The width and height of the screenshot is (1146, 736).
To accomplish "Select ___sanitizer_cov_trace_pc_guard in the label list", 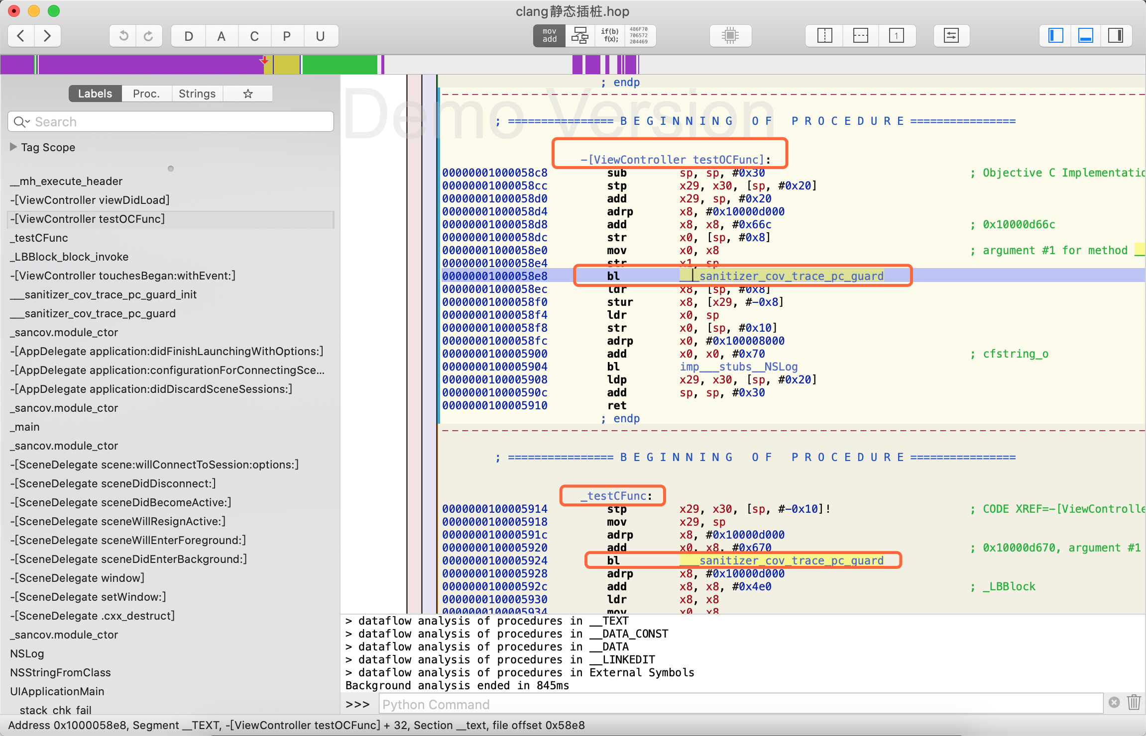I will click(93, 313).
